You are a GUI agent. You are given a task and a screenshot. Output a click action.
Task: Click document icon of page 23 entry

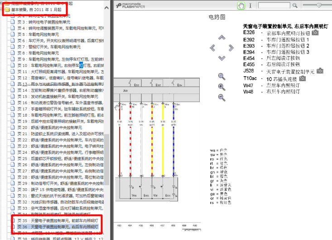[x=13, y=146]
